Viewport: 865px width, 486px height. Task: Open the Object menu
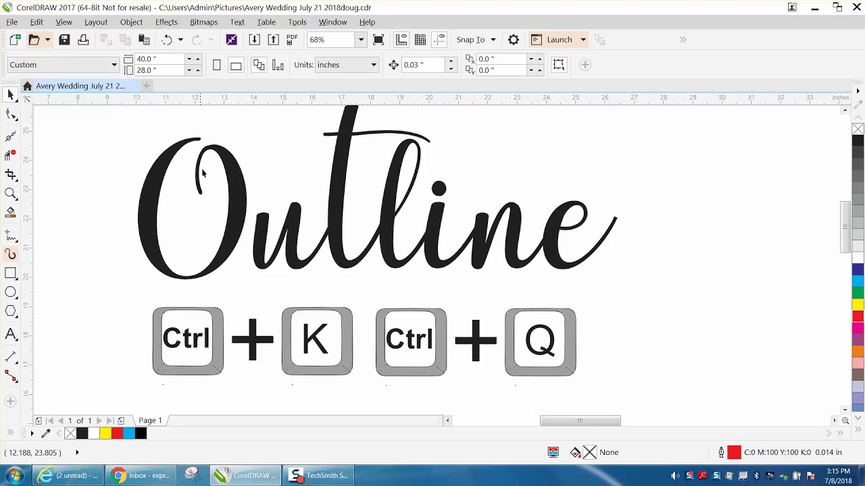tap(131, 22)
